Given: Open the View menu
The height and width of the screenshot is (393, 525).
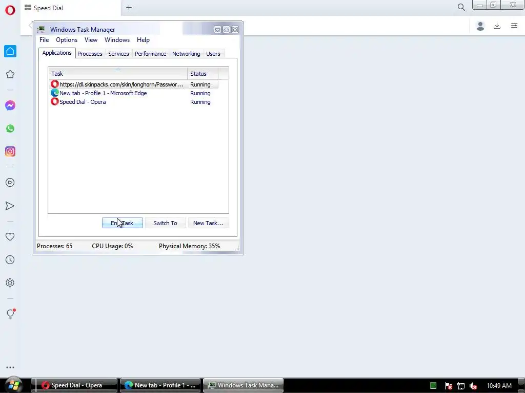Looking at the screenshot, I should pyautogui.click(x=91, y=40).
